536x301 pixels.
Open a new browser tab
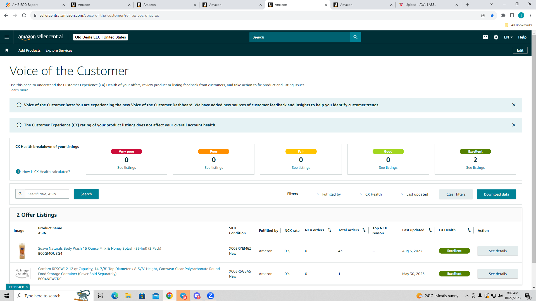pyautogui.click(x=467, y=5)
